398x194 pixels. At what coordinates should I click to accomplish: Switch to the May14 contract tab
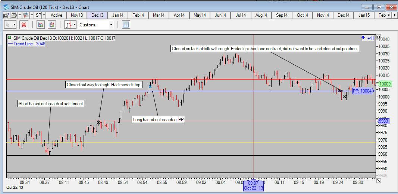200,15
